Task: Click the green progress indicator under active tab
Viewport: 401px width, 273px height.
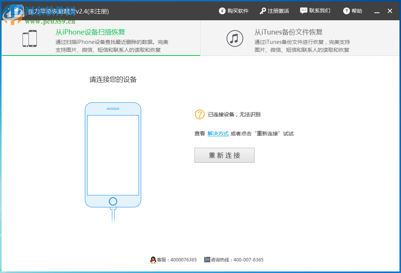Action: [x=100, y=55]
